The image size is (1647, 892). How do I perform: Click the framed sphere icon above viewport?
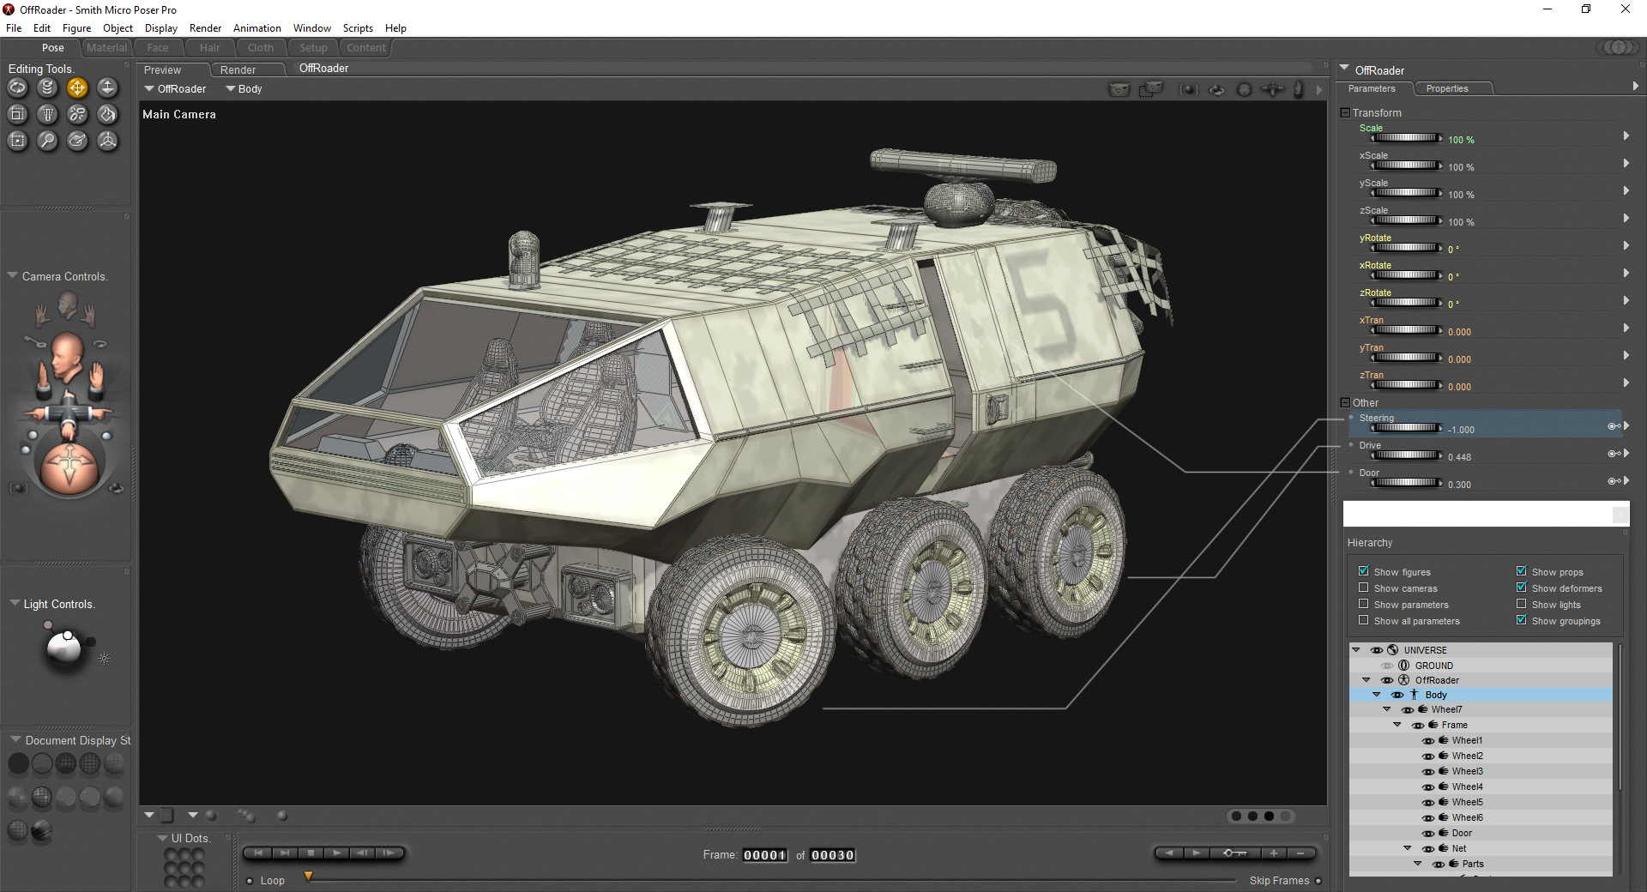pyautogui.click(x=1188, y=89)
